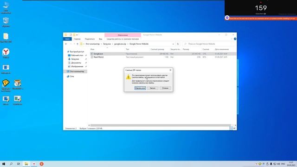The image size is (297, 167).
Task: Select the pink Извлечение contextual tab
Action: [x=123, y=35]
